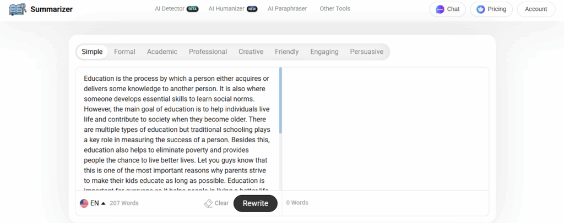Open the Account menu

536,9
